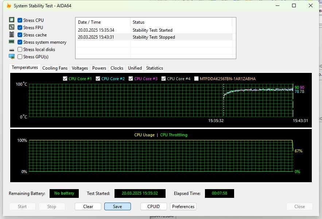Minimize the AIDA64 window
This screenshot has width=322, height=219.
click(x=278, y=5)
